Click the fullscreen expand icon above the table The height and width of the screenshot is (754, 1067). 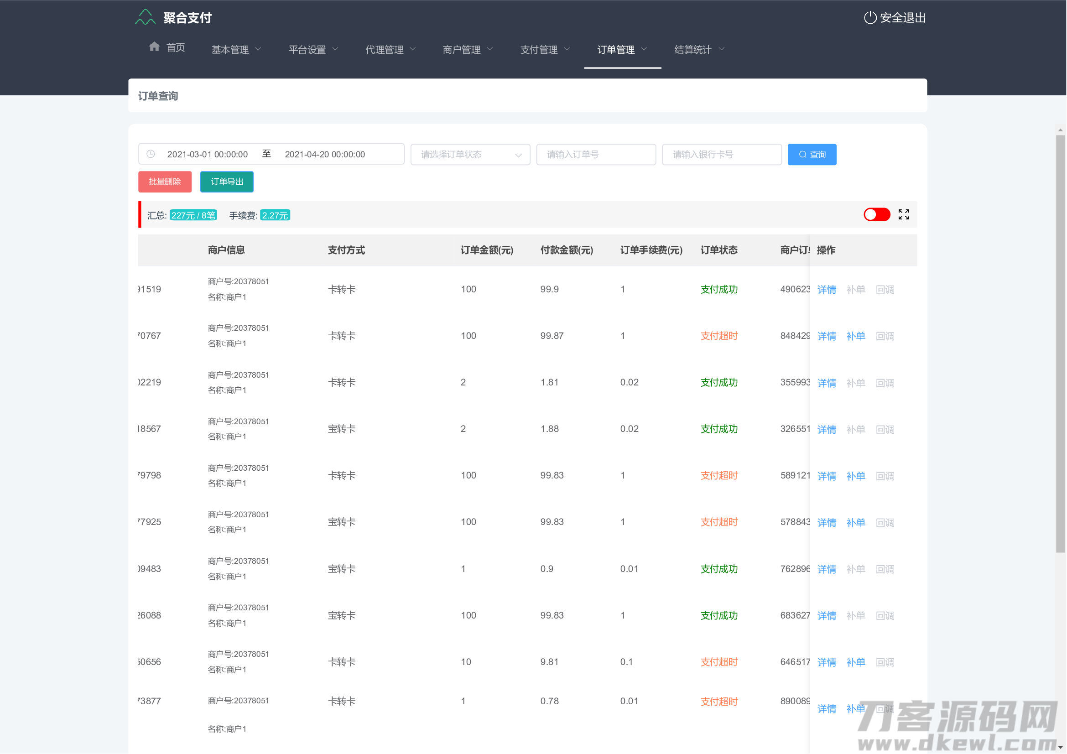[903, 214]
